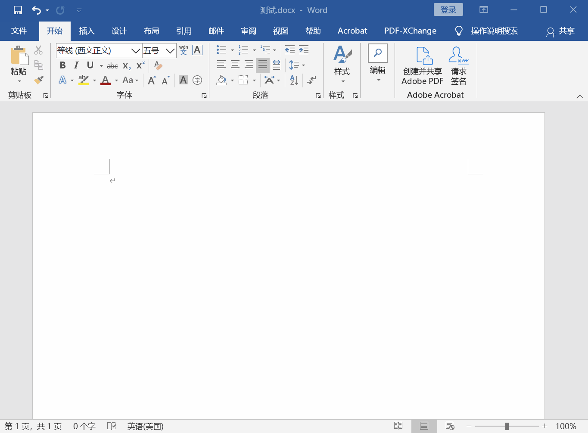This screenshot has width=588, height=433.
Task: Click the multilevel list icon
Action: [x=265, y=50]
